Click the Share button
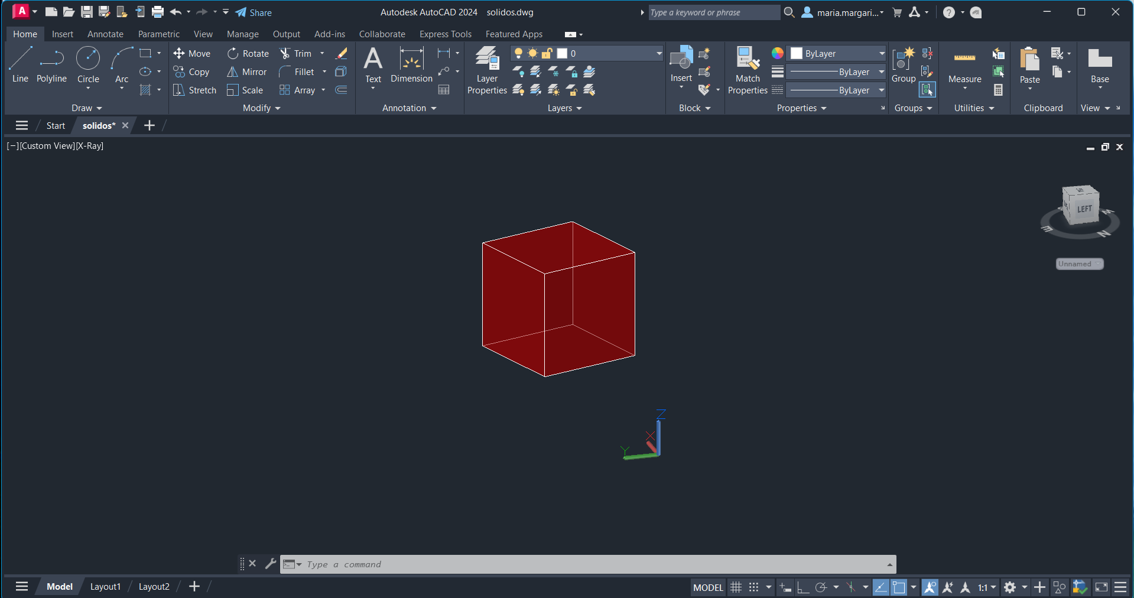Screen dimensions: 1134x598 (254, 12)
